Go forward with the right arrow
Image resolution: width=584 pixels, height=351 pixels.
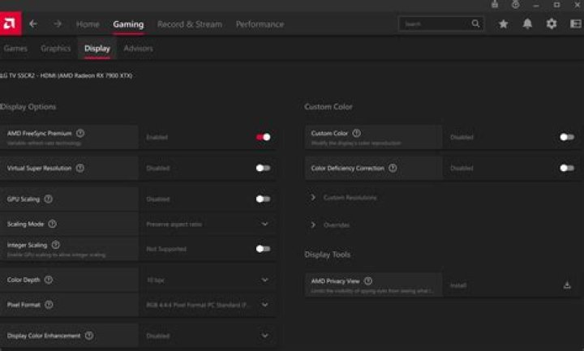(x=58, y=24)
